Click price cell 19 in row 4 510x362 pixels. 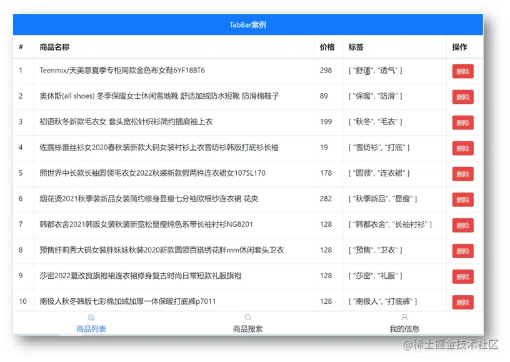(x=324, y=148)
